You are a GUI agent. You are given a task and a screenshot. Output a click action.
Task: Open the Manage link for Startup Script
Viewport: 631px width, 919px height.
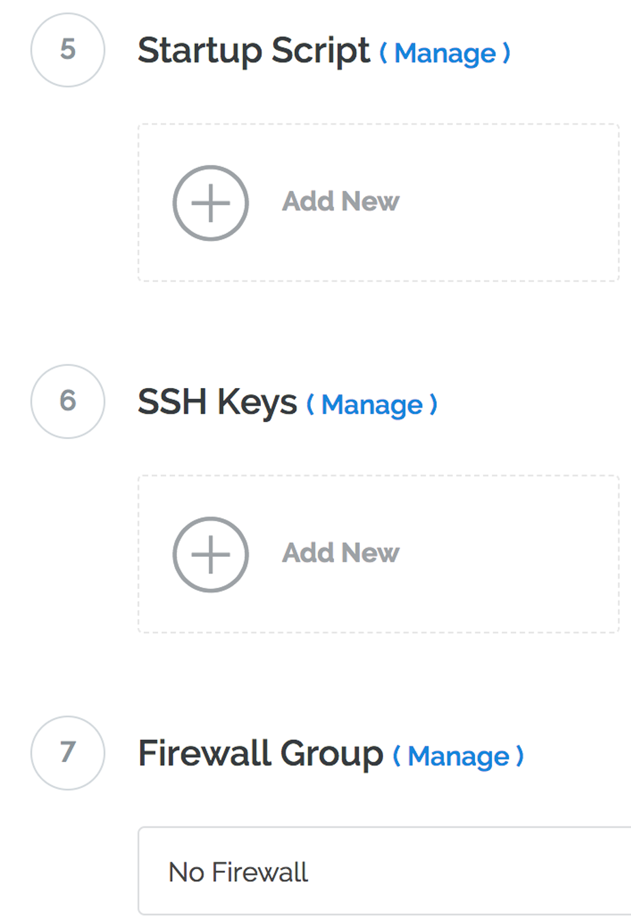(445, 53)
